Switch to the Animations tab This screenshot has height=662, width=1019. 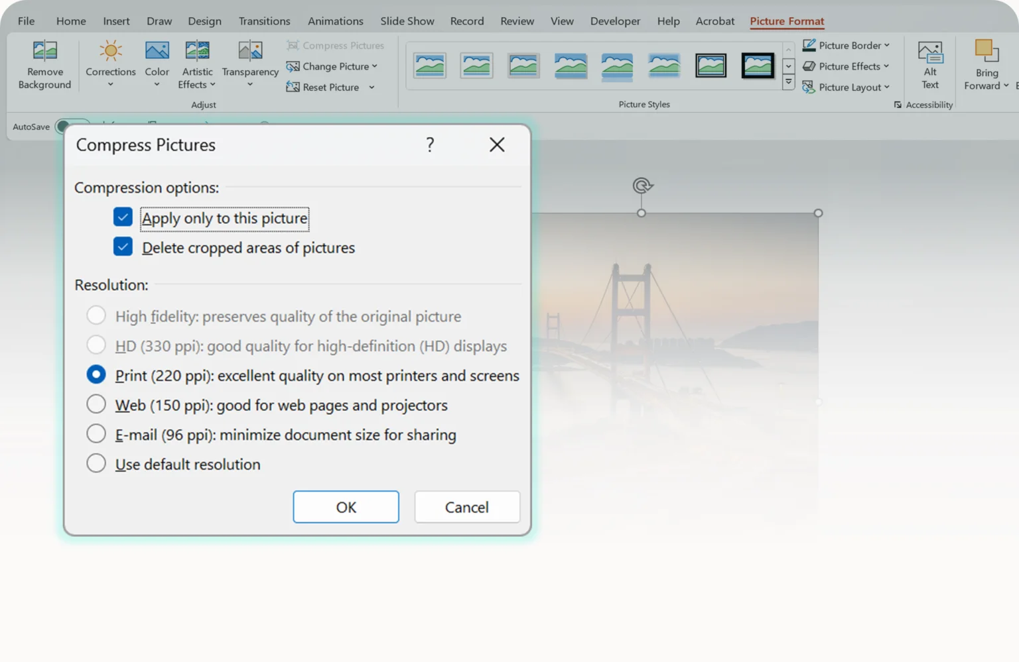(335, 21)
